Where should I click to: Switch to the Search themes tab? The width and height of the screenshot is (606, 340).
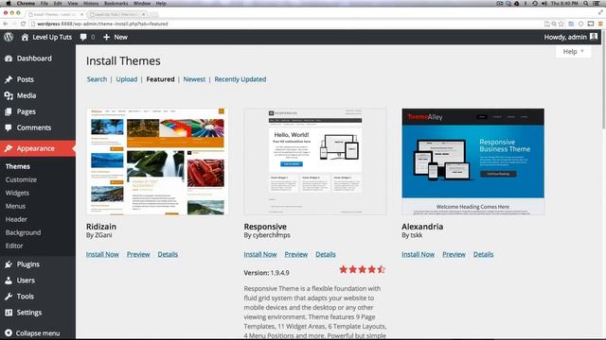pyautogui.click(x=97, y=79)
